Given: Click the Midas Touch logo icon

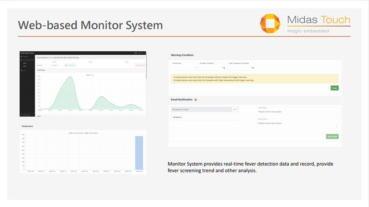Looking at the screenshot, I should pyautogui.click(x=270, y=23).
